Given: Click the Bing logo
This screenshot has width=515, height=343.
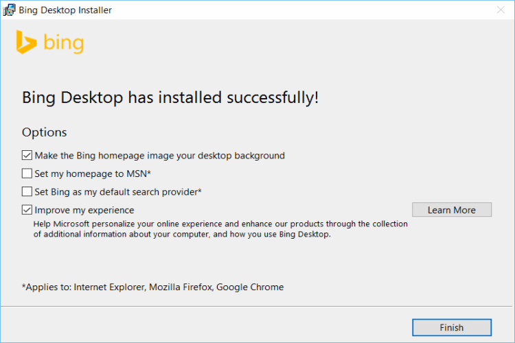Looking at the screenshot, I should [x=50, y=43].
